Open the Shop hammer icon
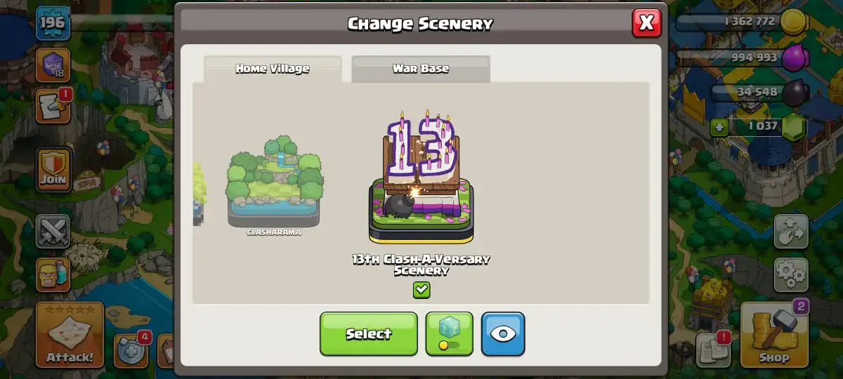The height and width of the screenshot is (379, 843). [773, 335]
